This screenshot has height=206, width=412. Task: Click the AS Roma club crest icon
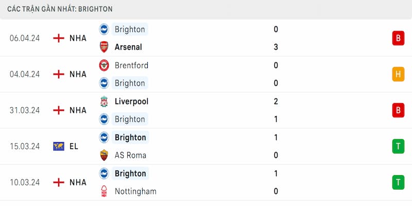104,156
